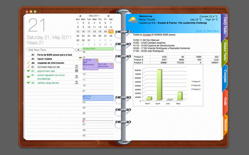Click note '14:15 - 15:30 Captura de Devoluciones'
Screen dimensions: 249x155
tap(153, 45)
